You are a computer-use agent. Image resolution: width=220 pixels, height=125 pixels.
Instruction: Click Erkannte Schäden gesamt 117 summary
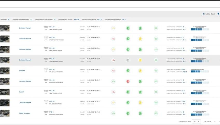(x=22, y=20)
